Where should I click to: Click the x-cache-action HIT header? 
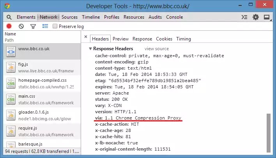117,124
